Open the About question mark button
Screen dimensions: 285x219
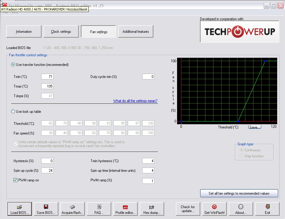[x=241, y=209]
